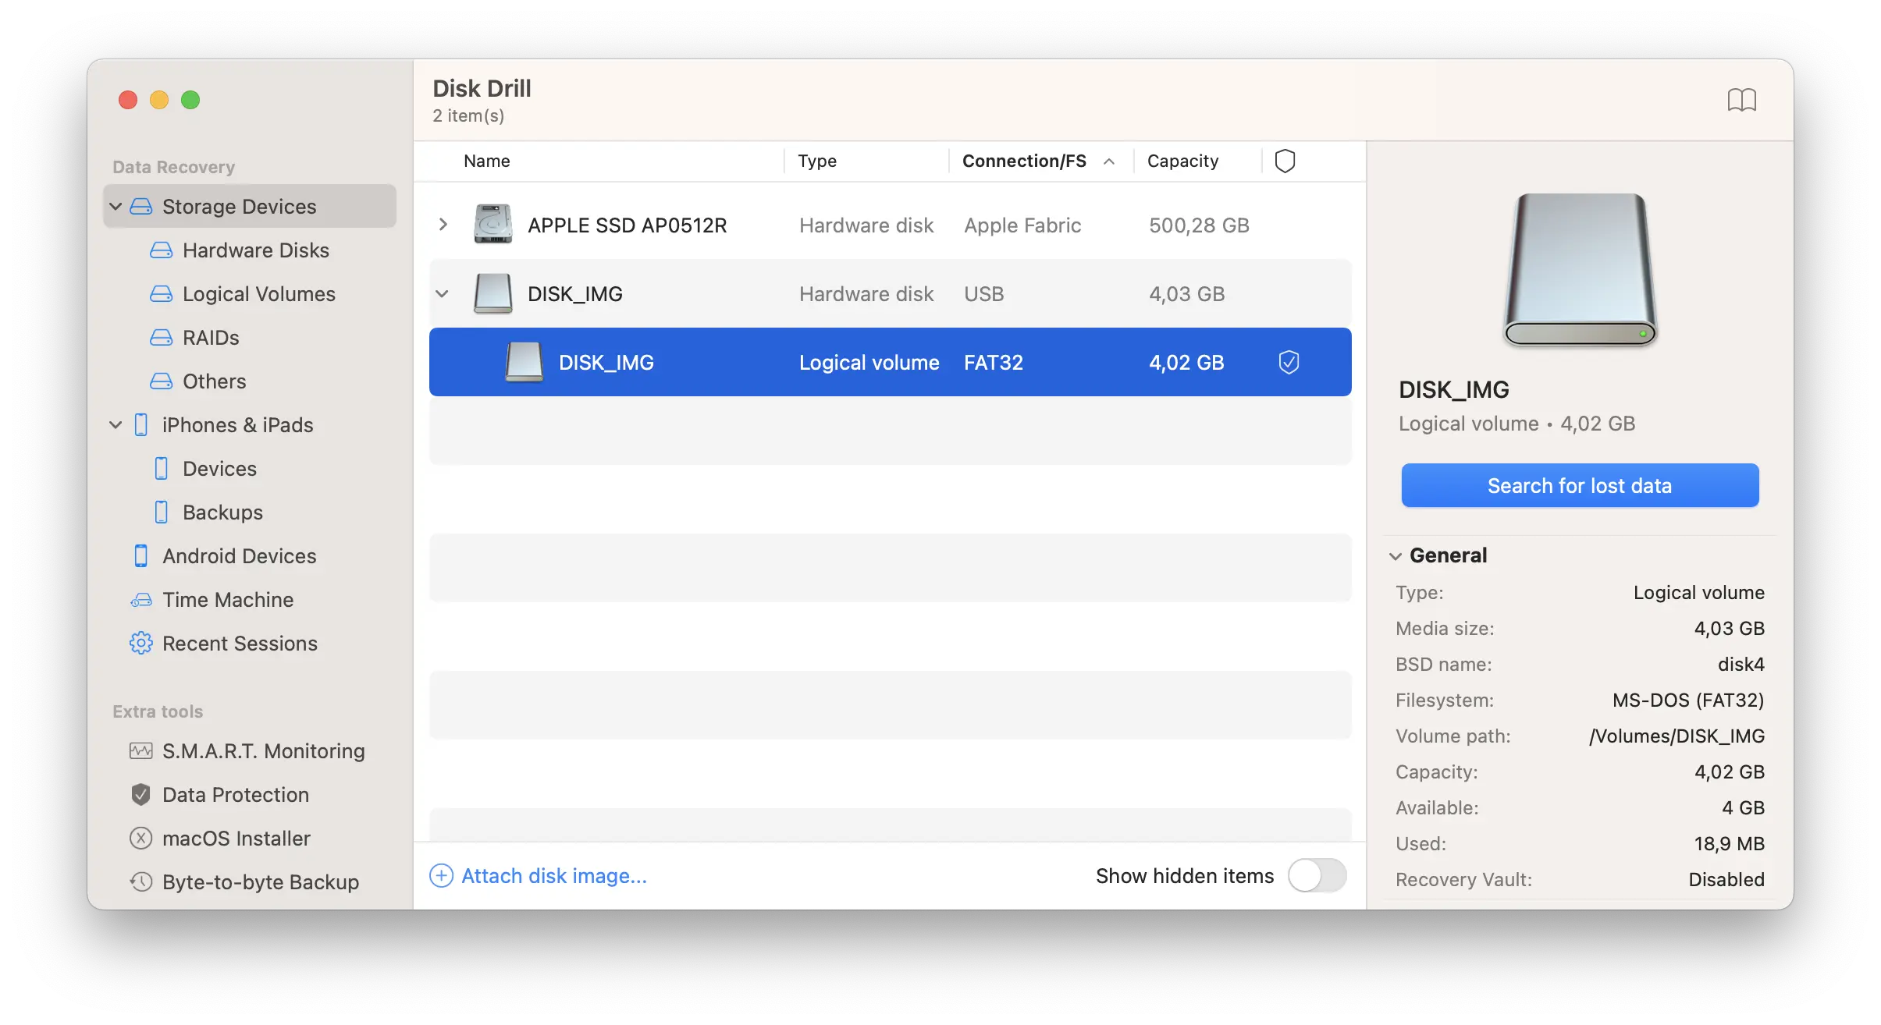
Task: Select Devices under iPhones & iPads
Action: pos(219,468)
